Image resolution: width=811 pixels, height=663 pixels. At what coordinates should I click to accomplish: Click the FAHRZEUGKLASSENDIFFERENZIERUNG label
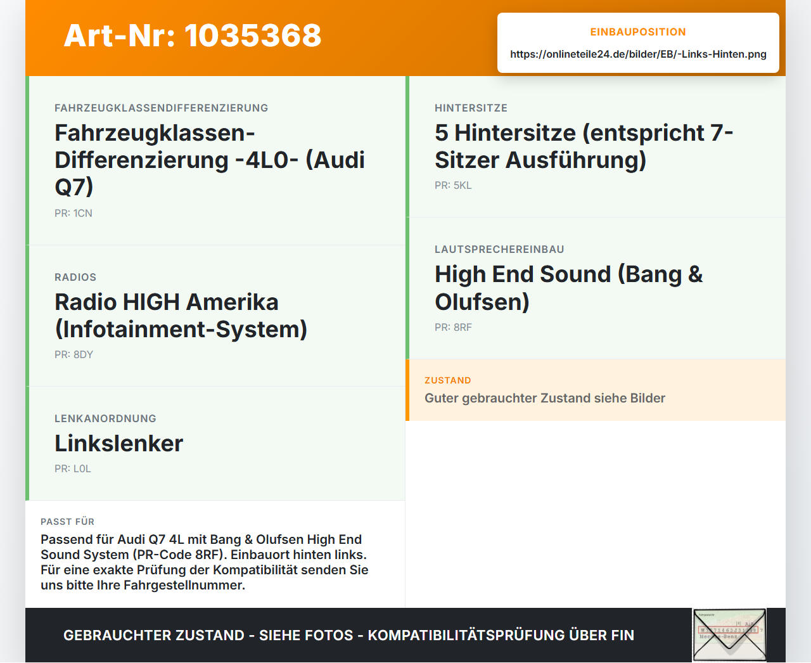[x=162, y=108]
